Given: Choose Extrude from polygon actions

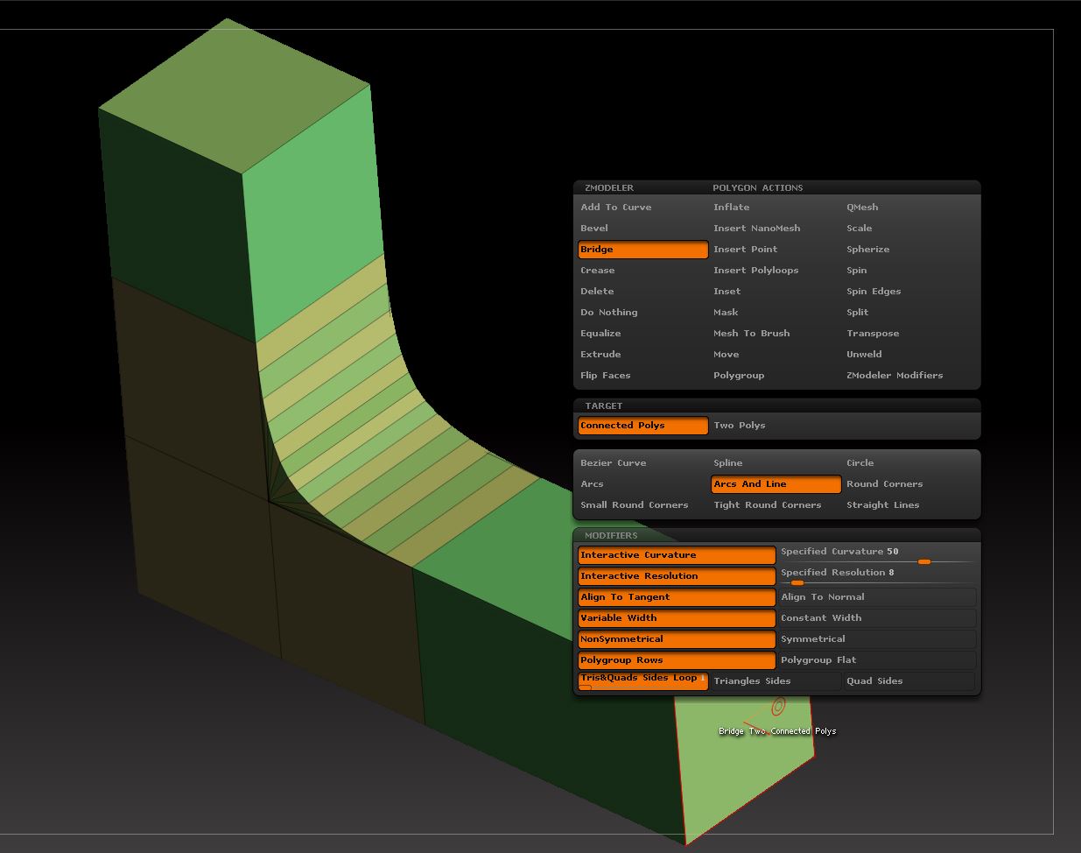Looking at the screenshot, I should (x=600, y=355).
